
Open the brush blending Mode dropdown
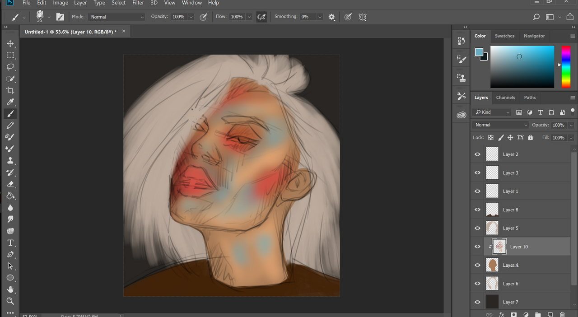[116, 17]
